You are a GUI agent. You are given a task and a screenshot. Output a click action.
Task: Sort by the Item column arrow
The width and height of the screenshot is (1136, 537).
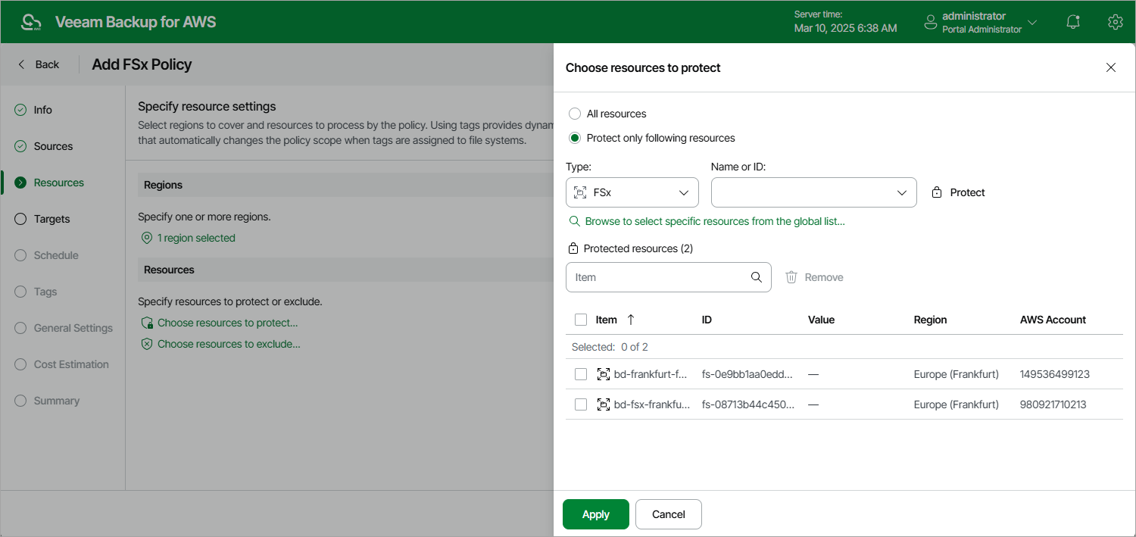tap(631, 320)
